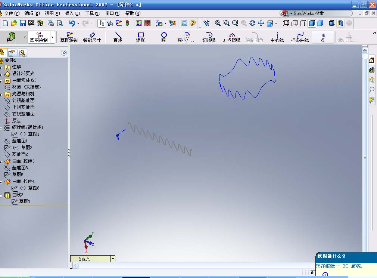The height and width of the screenshot is (278, 377).
Task: Switch to Wireframe display style
Action: tap(286, 23)
